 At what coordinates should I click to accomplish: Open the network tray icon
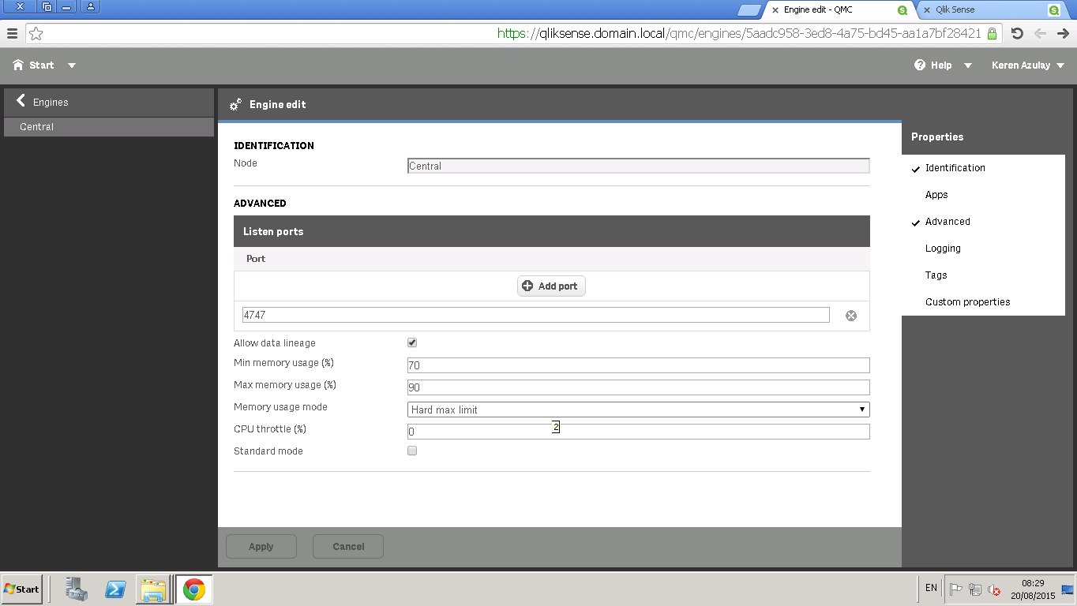click(975, 589)
